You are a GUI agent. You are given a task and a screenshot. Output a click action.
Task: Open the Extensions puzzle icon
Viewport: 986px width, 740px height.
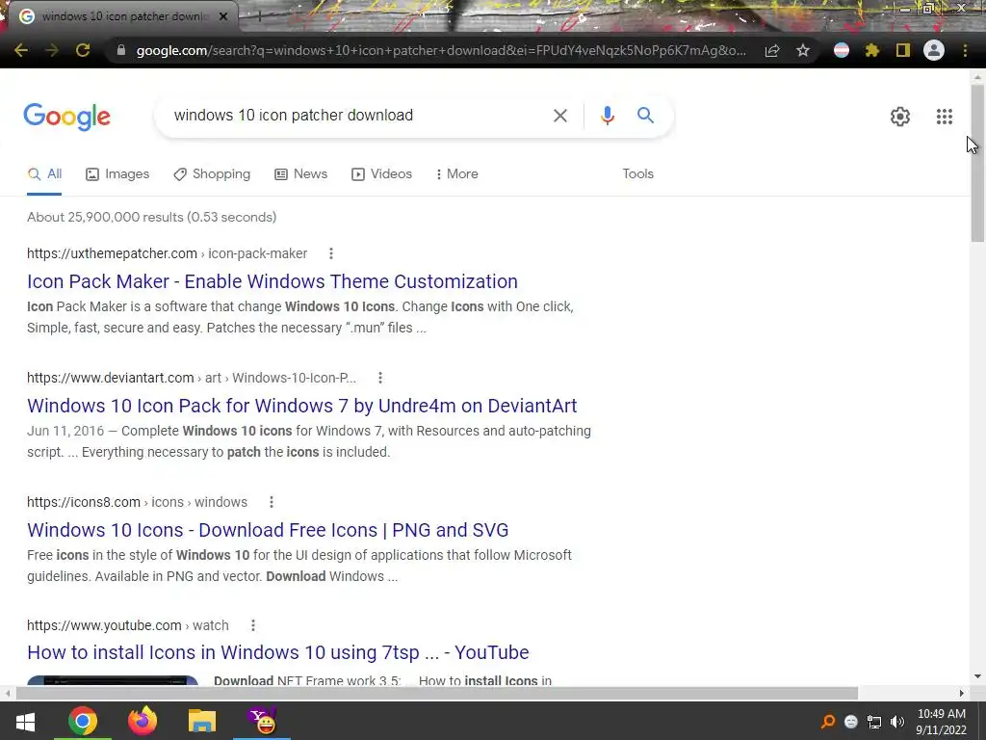coord(872,50)
